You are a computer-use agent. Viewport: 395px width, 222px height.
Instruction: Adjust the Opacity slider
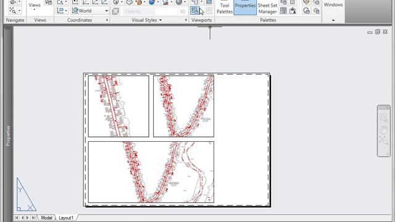pyautogui.click(x=149, y=11)
